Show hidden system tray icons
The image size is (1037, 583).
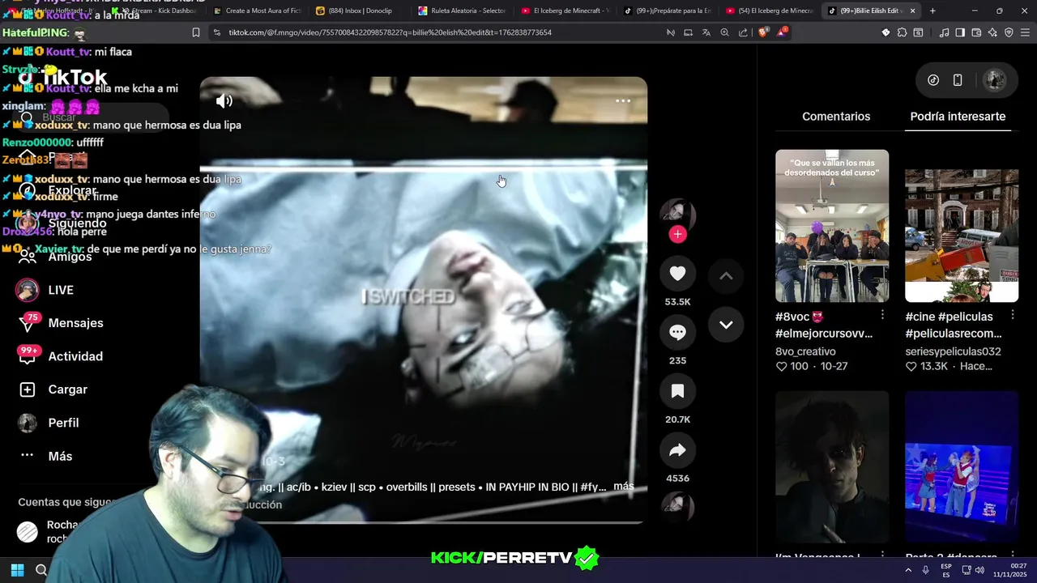[x=910, y=570]
